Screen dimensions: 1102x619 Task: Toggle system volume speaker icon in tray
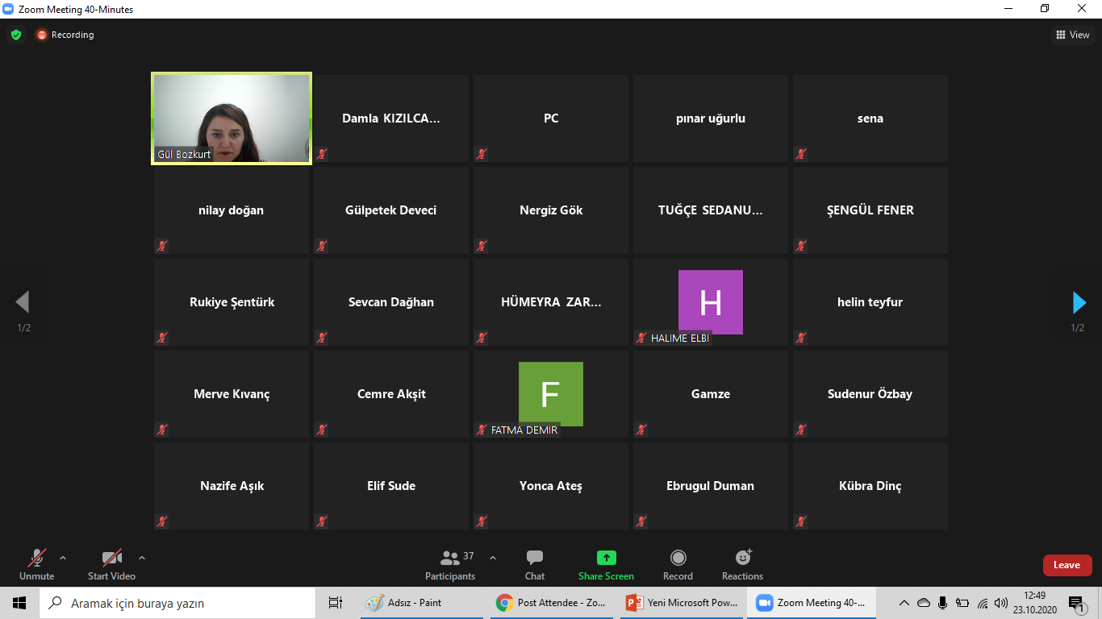coord(1001,603)
